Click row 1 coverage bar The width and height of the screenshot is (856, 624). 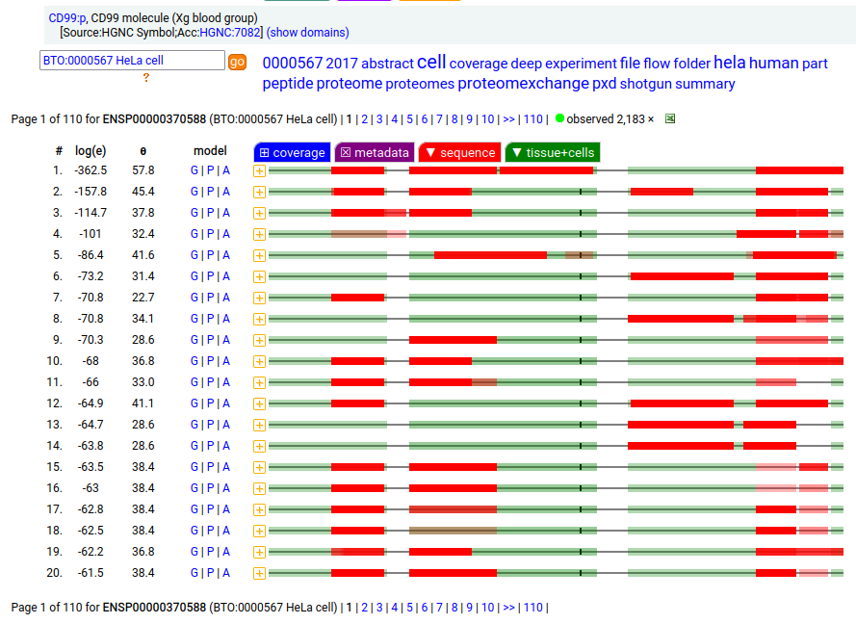click(x=556, y=170)
